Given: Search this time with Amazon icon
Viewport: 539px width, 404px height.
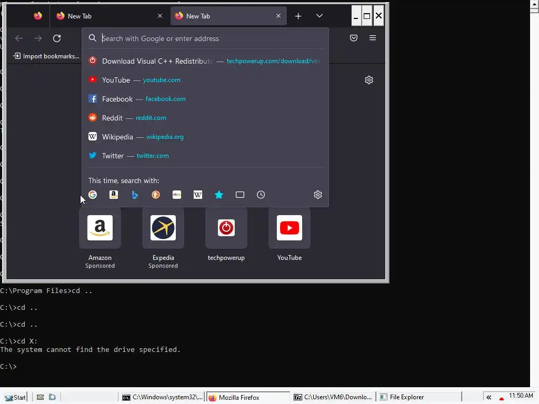Looking at the screenshot, I should tap(114, 195).
